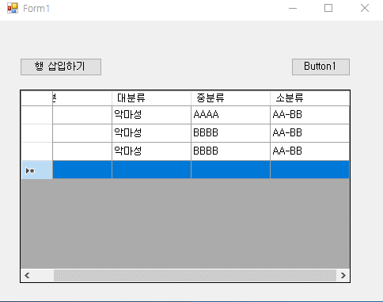Select the 대분류 column header
Screen dimensions: 383x302
pos(151,98)
